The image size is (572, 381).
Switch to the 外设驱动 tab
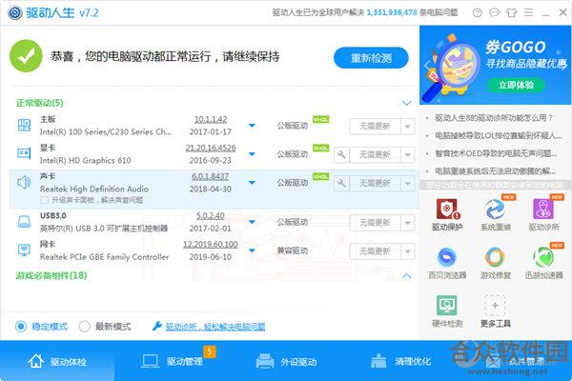[286, 361]
